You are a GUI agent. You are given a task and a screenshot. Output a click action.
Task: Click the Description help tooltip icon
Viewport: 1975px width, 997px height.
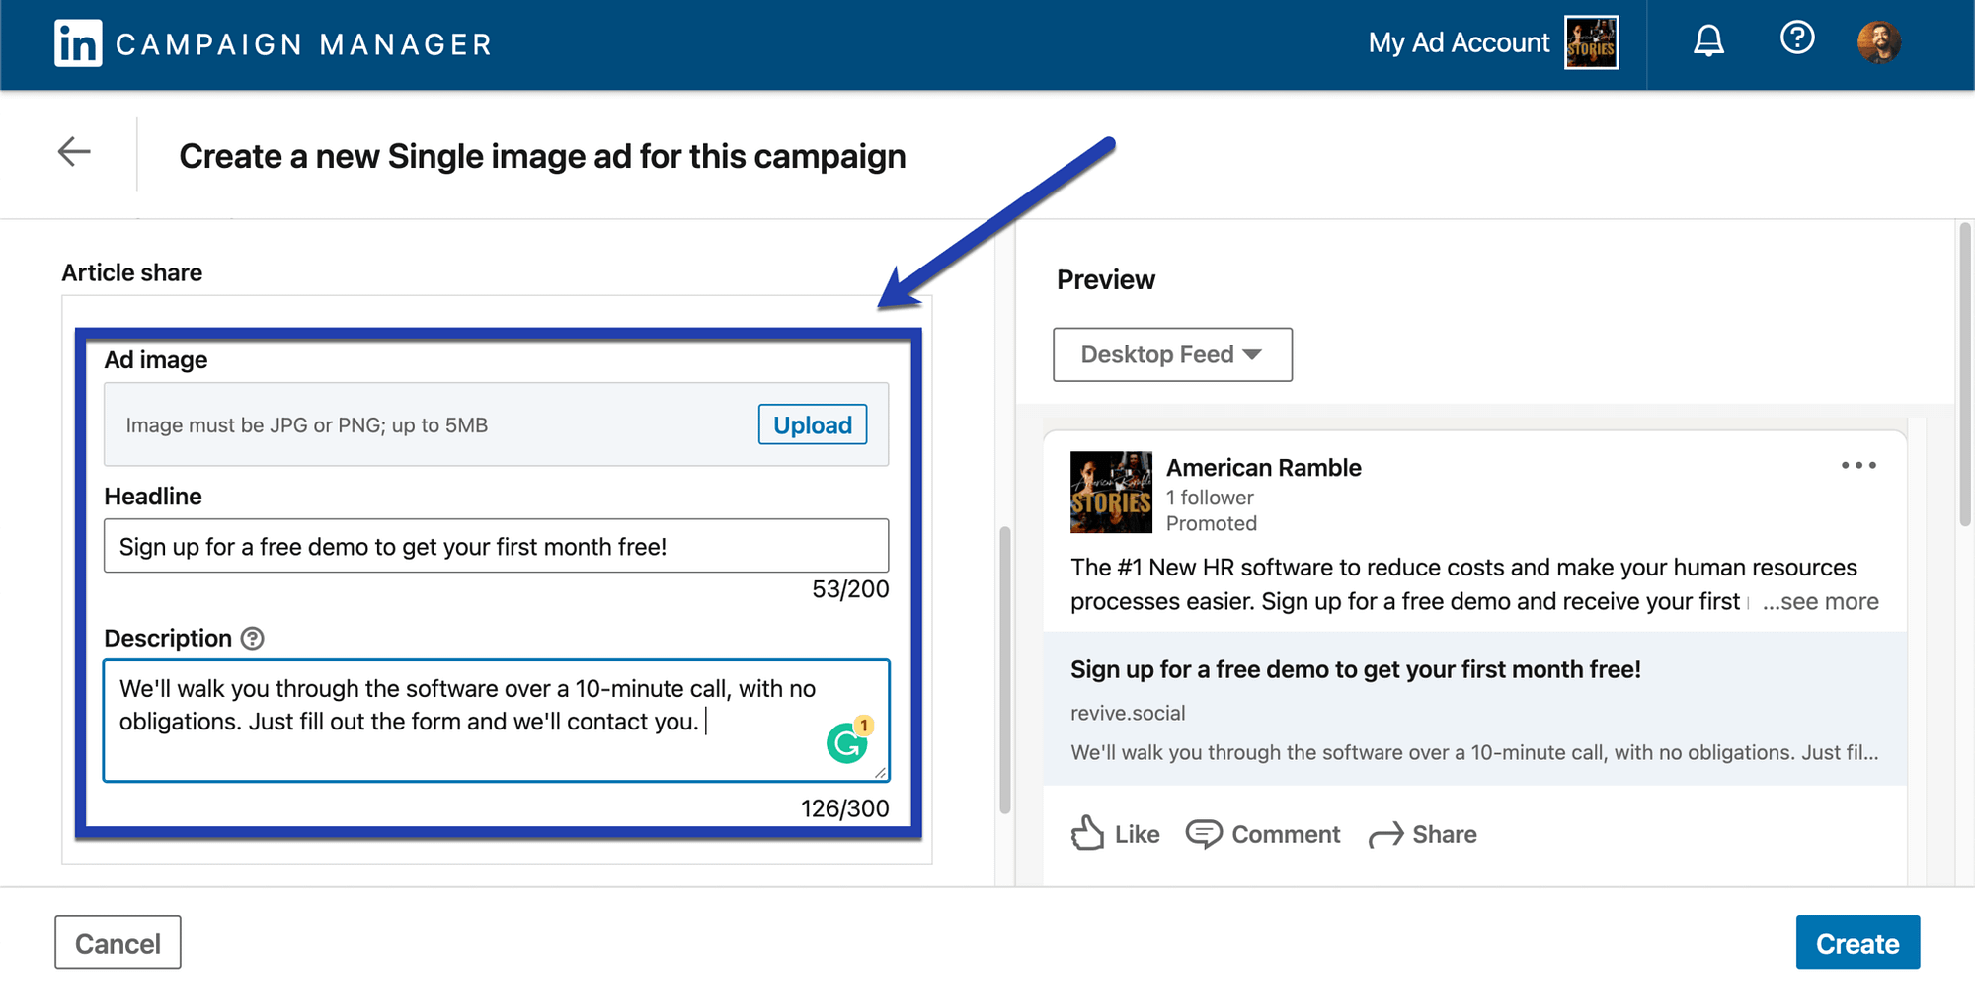click(x=253, y=639)
